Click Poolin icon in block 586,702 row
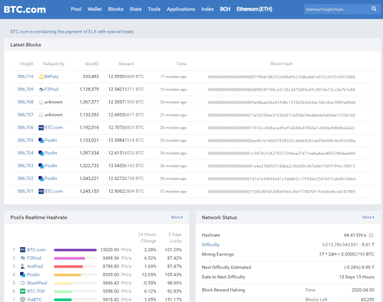383x302 pixels. coord(41,178)
